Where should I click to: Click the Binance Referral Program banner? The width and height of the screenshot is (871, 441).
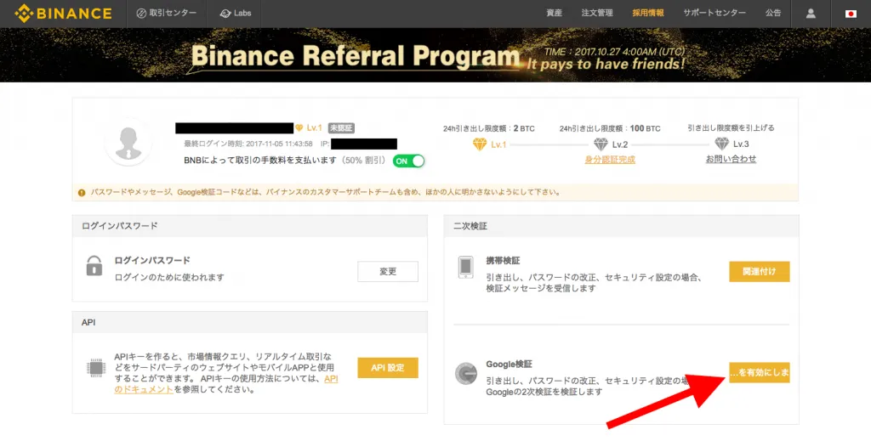[435, 55]
